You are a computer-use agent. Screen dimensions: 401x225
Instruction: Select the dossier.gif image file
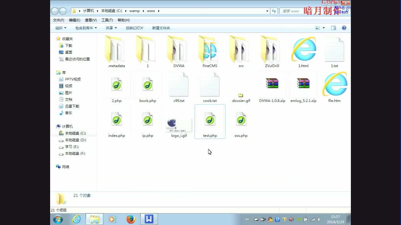point(241,97)
